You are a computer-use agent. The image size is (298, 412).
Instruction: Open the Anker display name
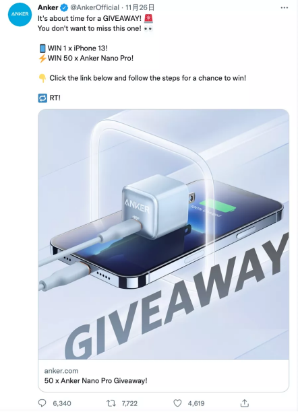coord(48,7)
